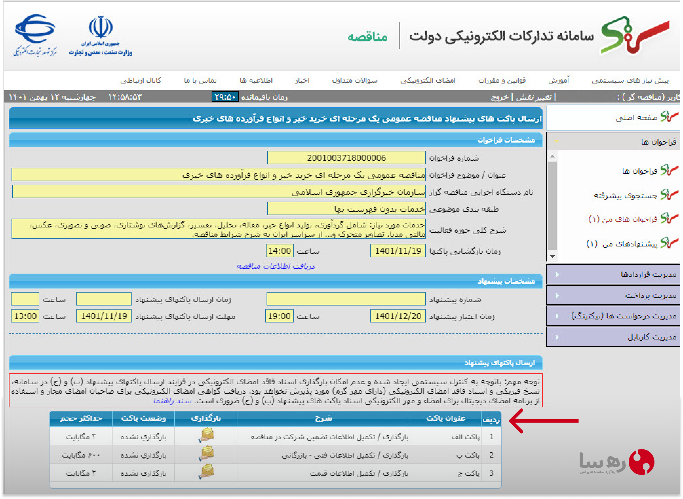683x499 pixels.
Task: Click the مهلت ارسال date field 1401/11/19
Action: pyautogui.click(x=104, y=316)
